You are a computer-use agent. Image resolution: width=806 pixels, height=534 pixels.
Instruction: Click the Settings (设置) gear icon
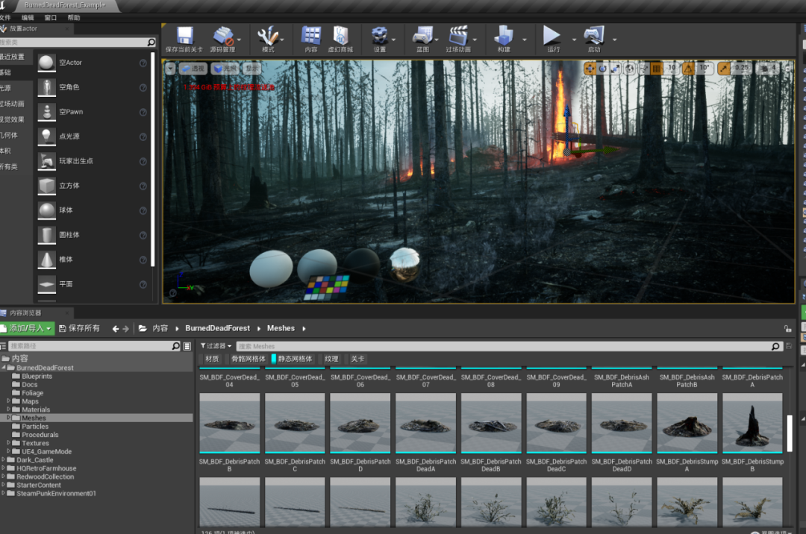point(379,36)
